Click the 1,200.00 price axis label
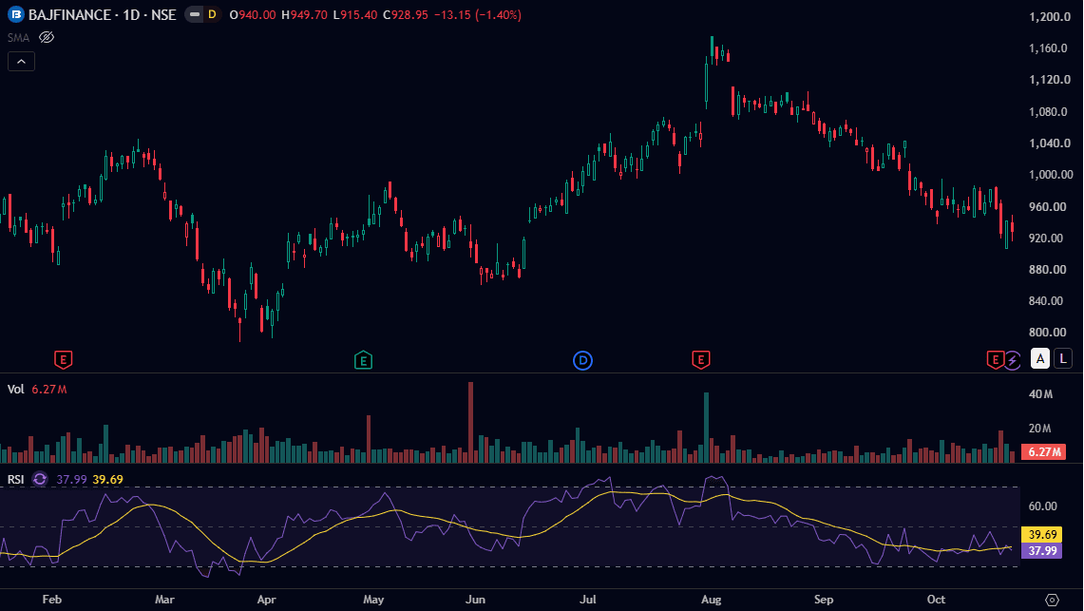 (1050, 16)
